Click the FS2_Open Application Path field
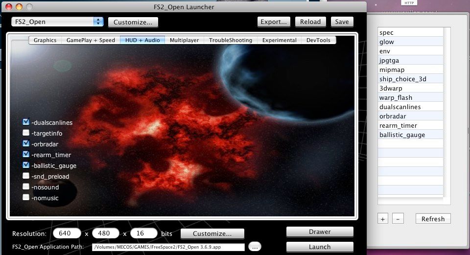Screen dimensions: 470x255 168,247
